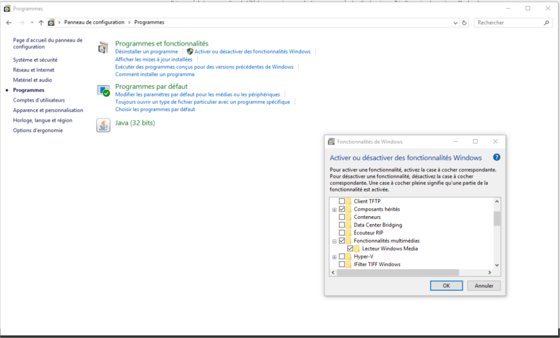Uncheck the Fonctionnalités multimédias checkbox
Image resolution: width=560 pixels, height=338 pixels.
coord(342,240)
